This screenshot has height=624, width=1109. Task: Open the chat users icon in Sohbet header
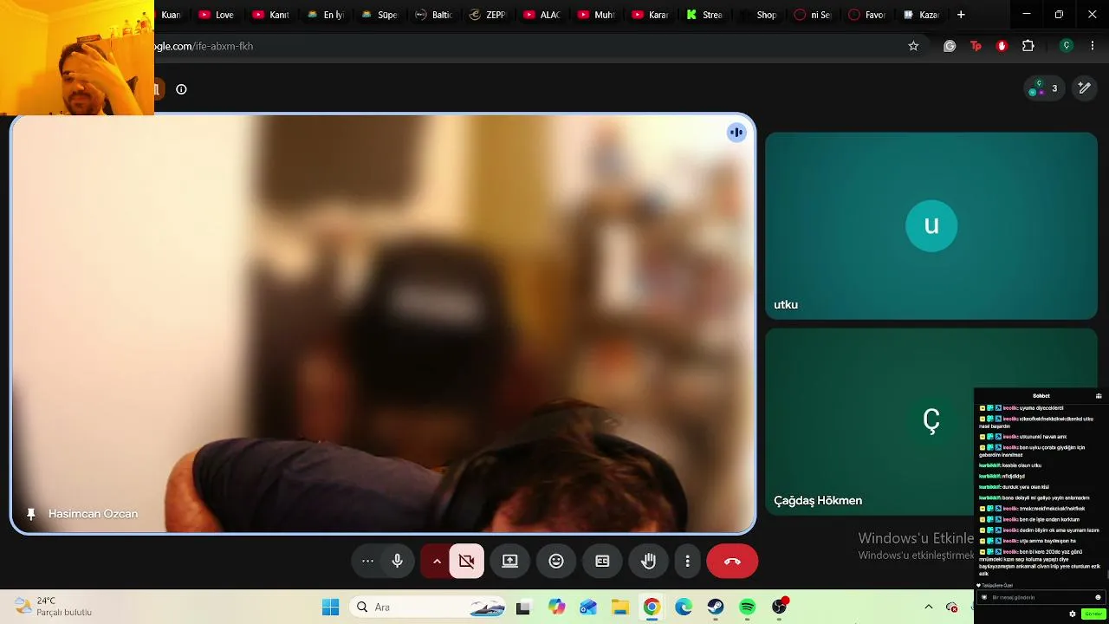pyautogui.click(x=1099, y=396)
